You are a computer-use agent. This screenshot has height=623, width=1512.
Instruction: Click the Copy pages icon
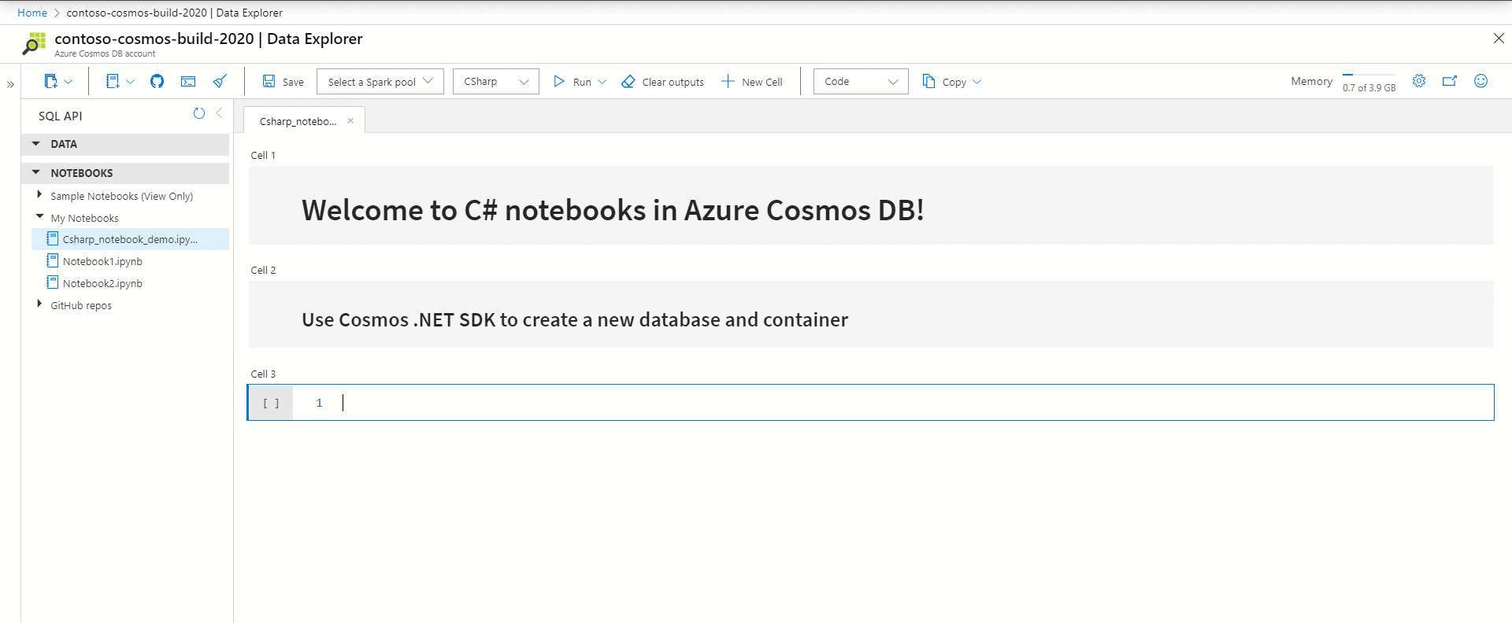click(x=929, y=81)
